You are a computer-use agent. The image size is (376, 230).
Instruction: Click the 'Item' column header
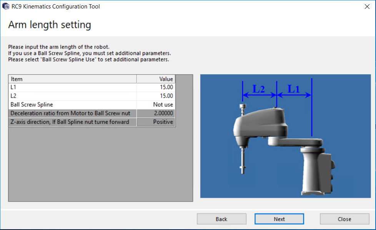pyautogui.click(x=72, y=79)
